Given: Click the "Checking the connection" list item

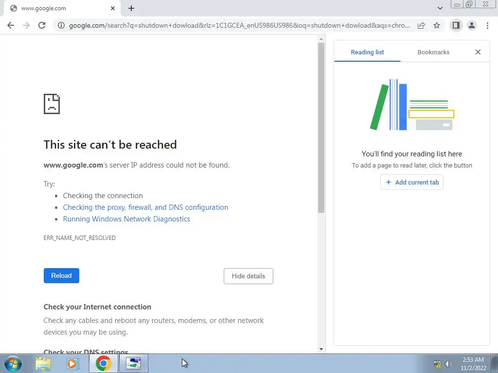Looking at the screenshot, I should pos(103,196).
